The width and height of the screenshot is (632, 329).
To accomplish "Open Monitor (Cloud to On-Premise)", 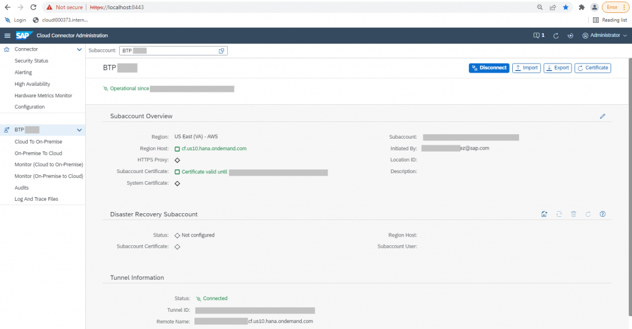I will 49,164.
